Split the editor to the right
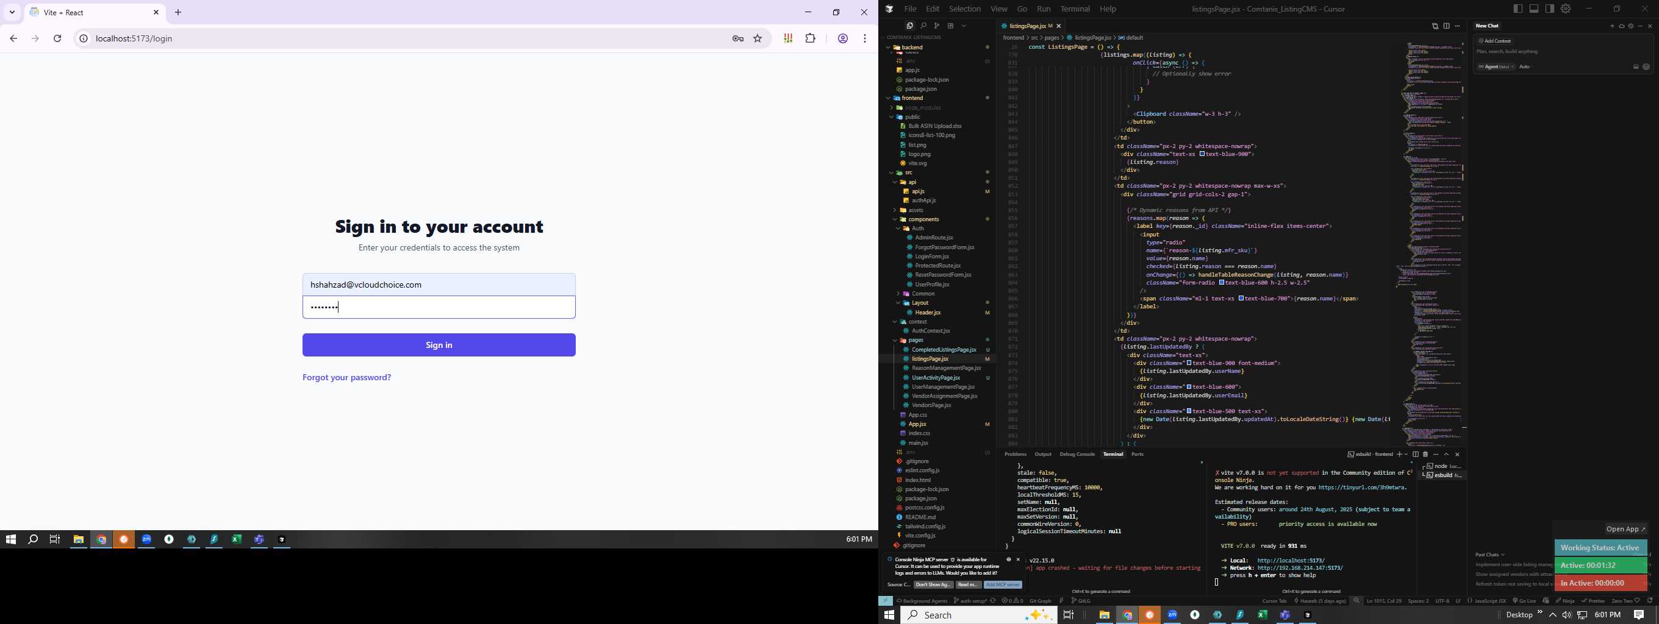This screenshot has height=624, width=1659. (1447, 26)
